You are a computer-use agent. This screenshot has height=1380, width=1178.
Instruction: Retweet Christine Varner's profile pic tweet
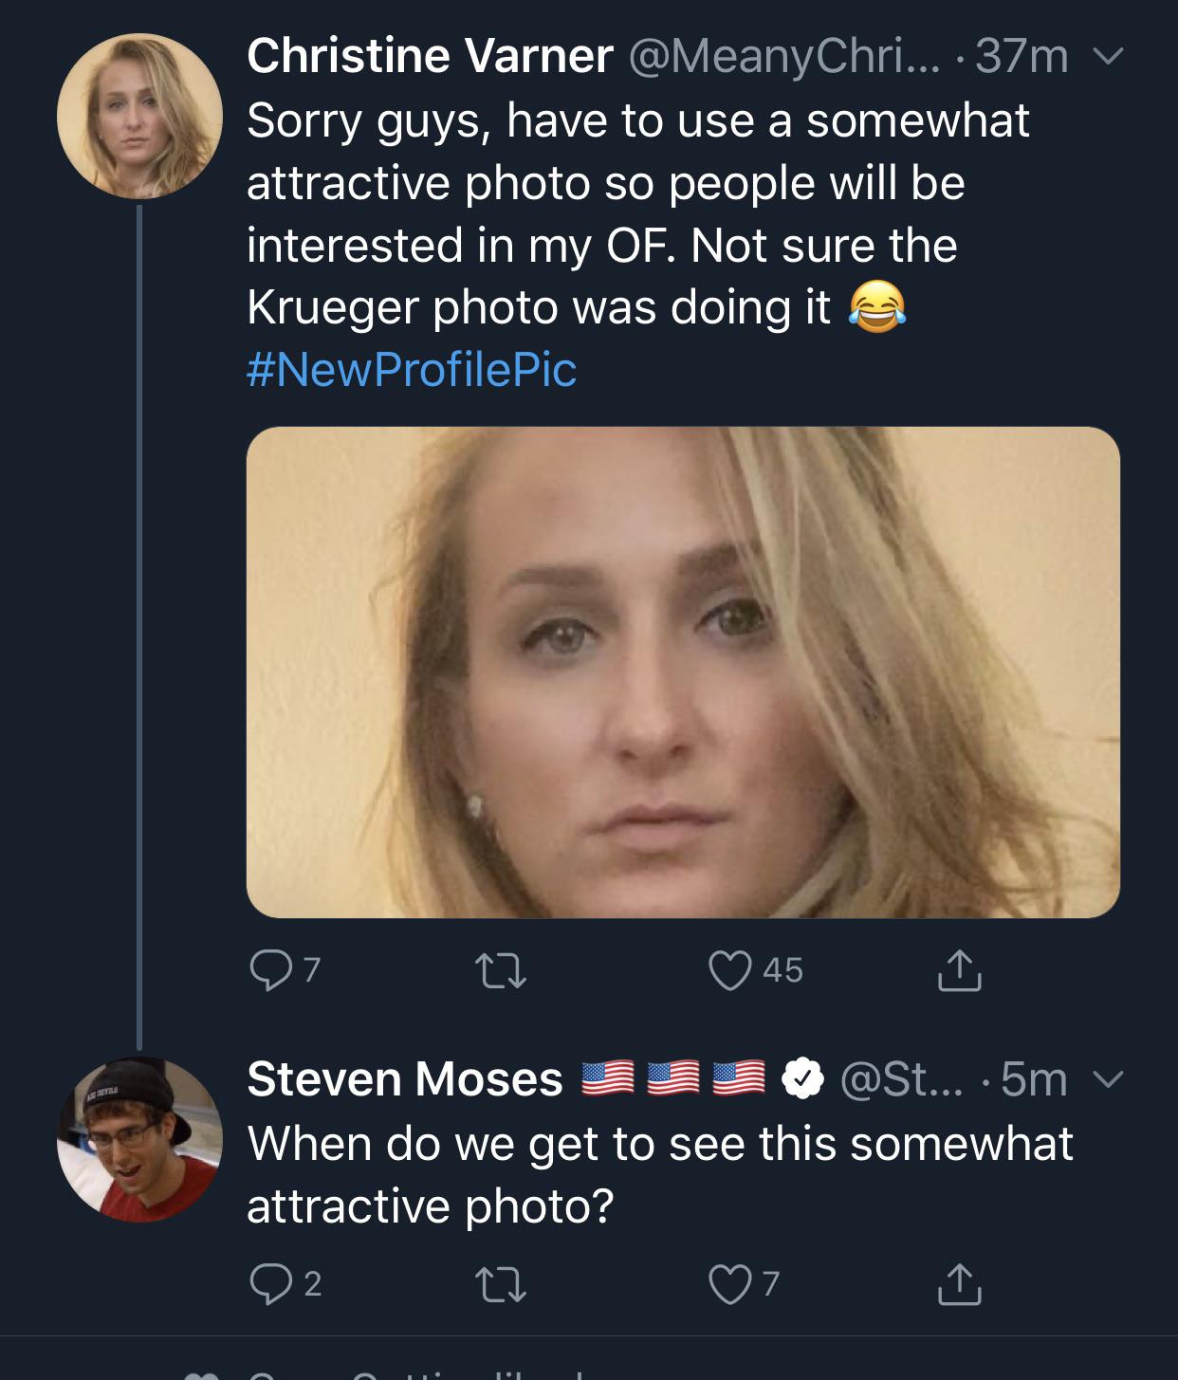pyautogui.click(x=499, y=970)
